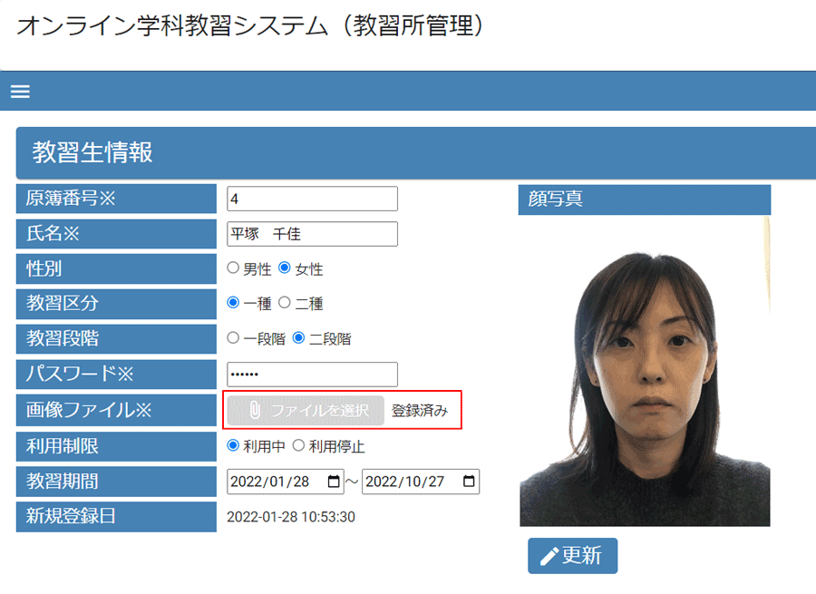This screenshot has height=594, width=816.
Task: Click the student face photo
Action: click(644, 372)
